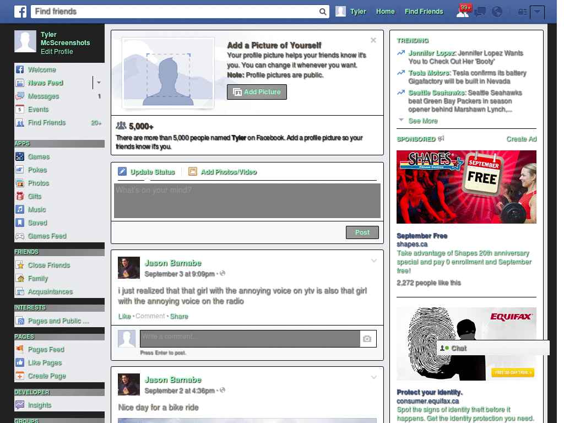
Task: Open Find Friends in top bar
Action: (x=424, y=12)
